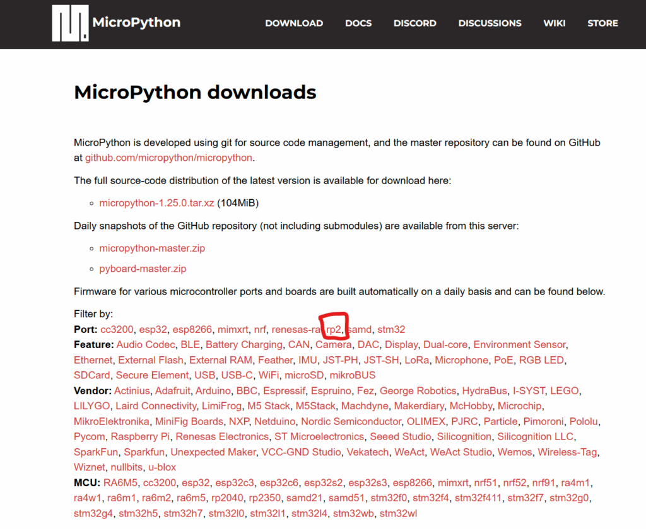Open the DOWNLOAD nav item
This screenshot has width=646, height=529.
coord(294,23)
